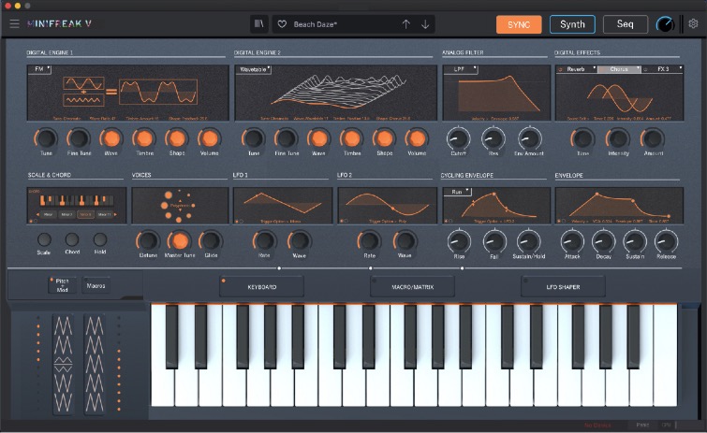Enable Pitch + Mod touch strip mode

(x=62, y=285)
